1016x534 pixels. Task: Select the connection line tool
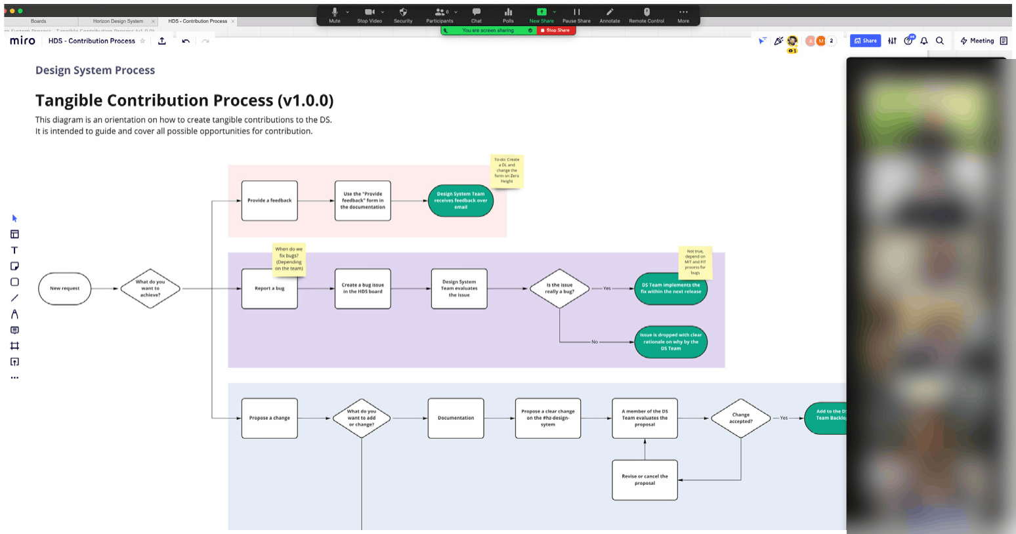[14, 298]
